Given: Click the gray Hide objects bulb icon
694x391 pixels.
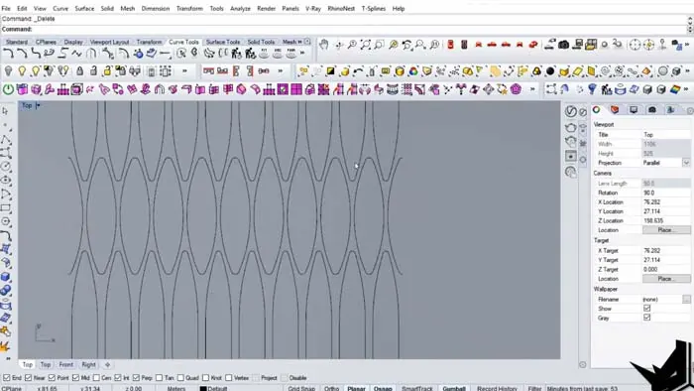Looking at the screenshot, I should tap(8, 70).
